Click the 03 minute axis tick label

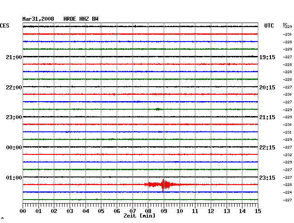(70, 211)
